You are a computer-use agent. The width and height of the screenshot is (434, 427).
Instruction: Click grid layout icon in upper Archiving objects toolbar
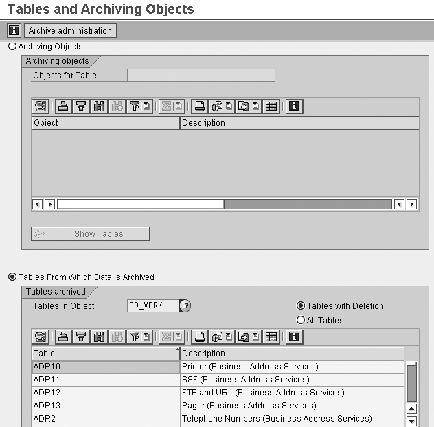(x=271, y=106)
